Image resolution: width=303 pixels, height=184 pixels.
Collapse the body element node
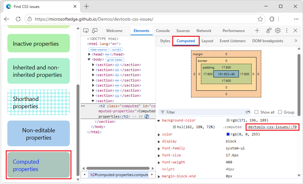[x=89, y=59]
